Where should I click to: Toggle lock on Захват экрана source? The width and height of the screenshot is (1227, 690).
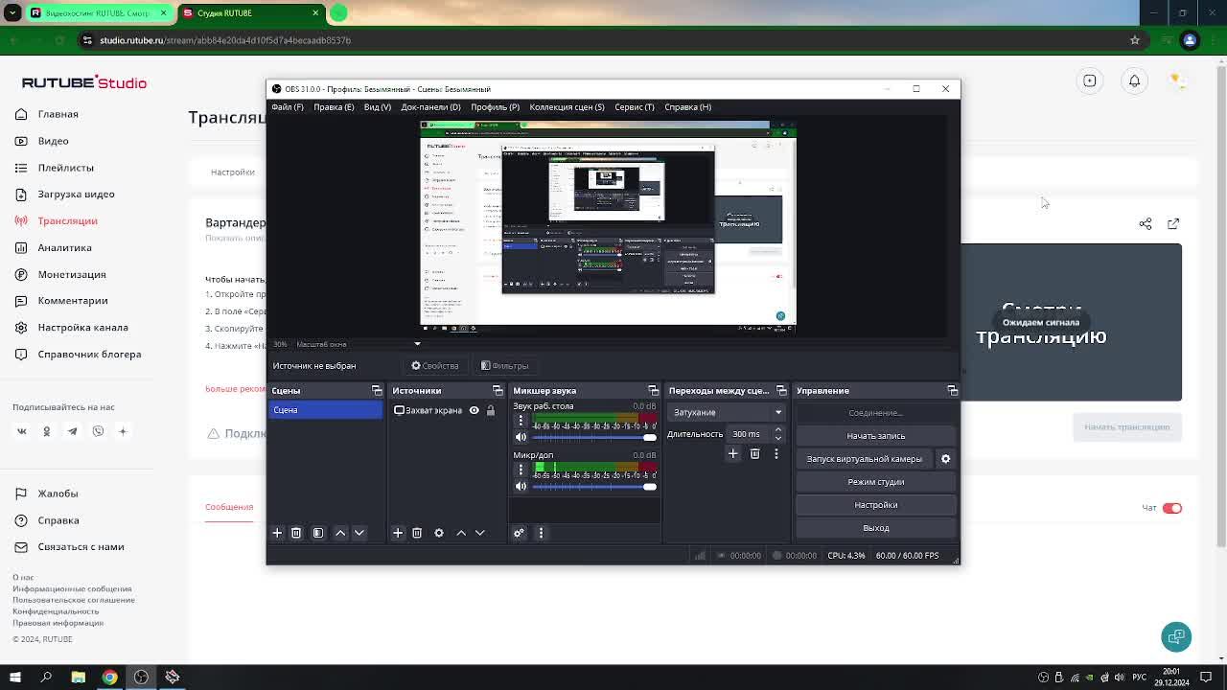click(x=491, y=410)
